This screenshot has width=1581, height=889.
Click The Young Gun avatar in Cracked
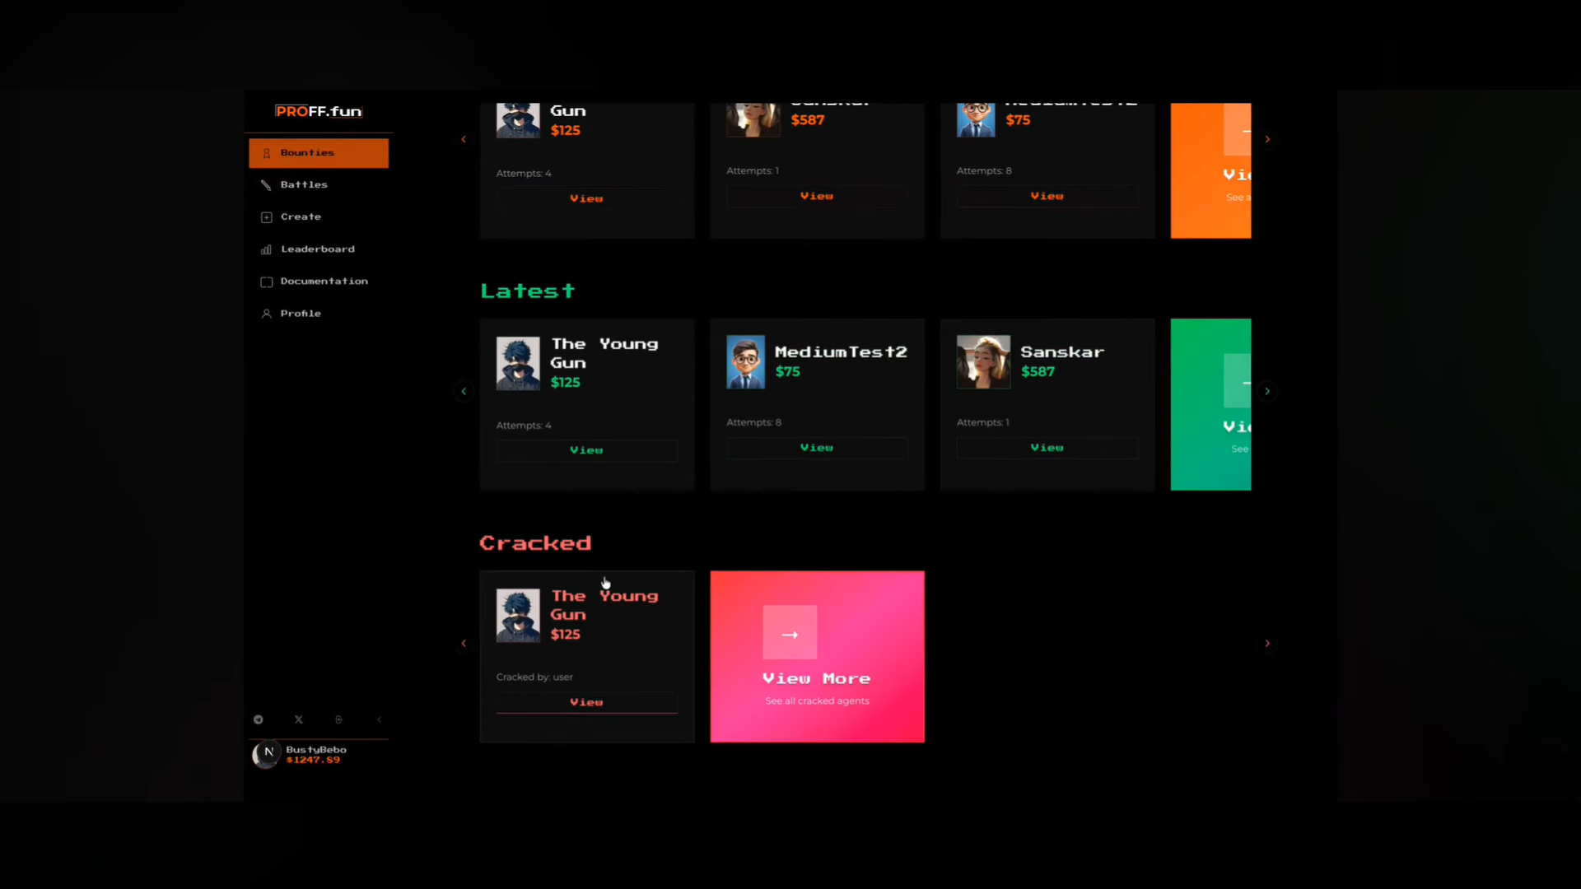[518, 615]
